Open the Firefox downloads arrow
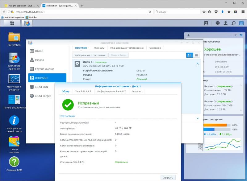Viewport: 247px width, 181px height. [x=222, y=12]
